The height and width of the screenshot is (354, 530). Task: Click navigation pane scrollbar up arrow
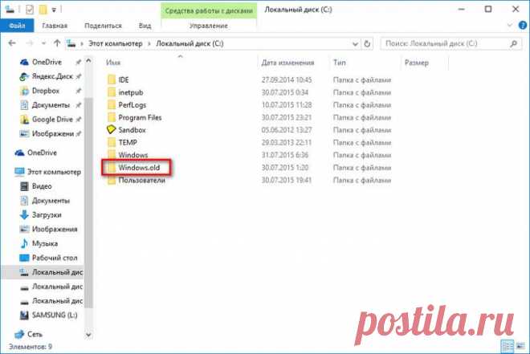88,61
